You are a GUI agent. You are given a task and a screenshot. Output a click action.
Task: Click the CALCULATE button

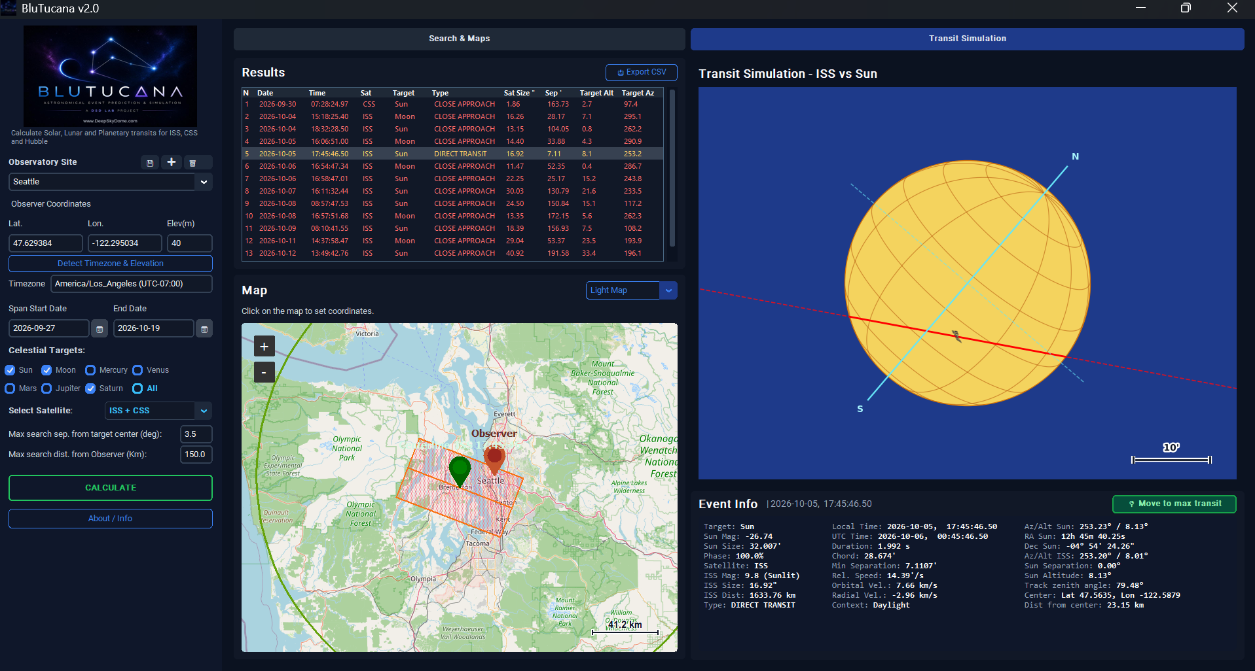[111, 488]
